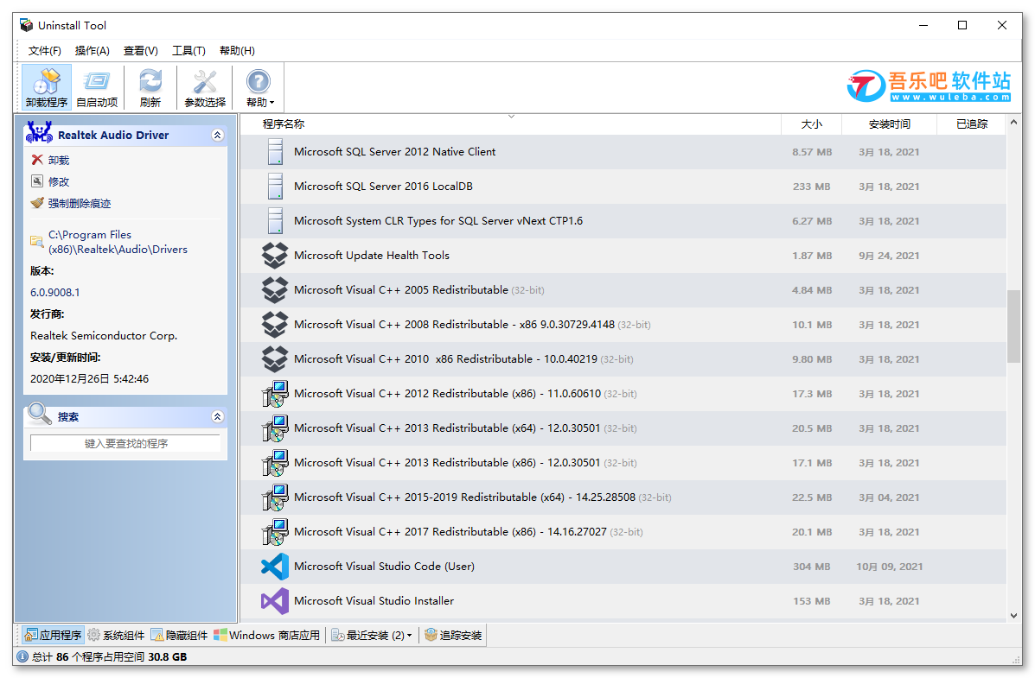Click icon of Visual C++ 2008 Redistributable
Image resolution: width=1035 pixels, height=678 pixels.
[275, 325]
